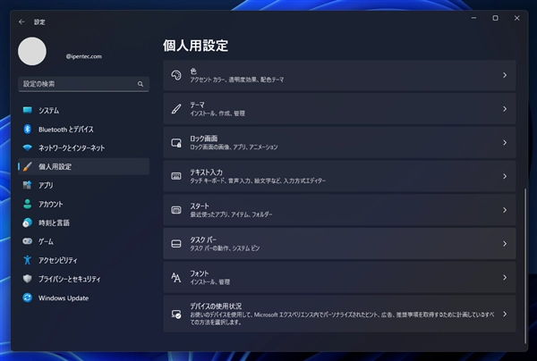Viewport: 537px width, 361px height.
Task: Click the 時刻と言語 globe clock icon
Action: [x=28, y=222]
